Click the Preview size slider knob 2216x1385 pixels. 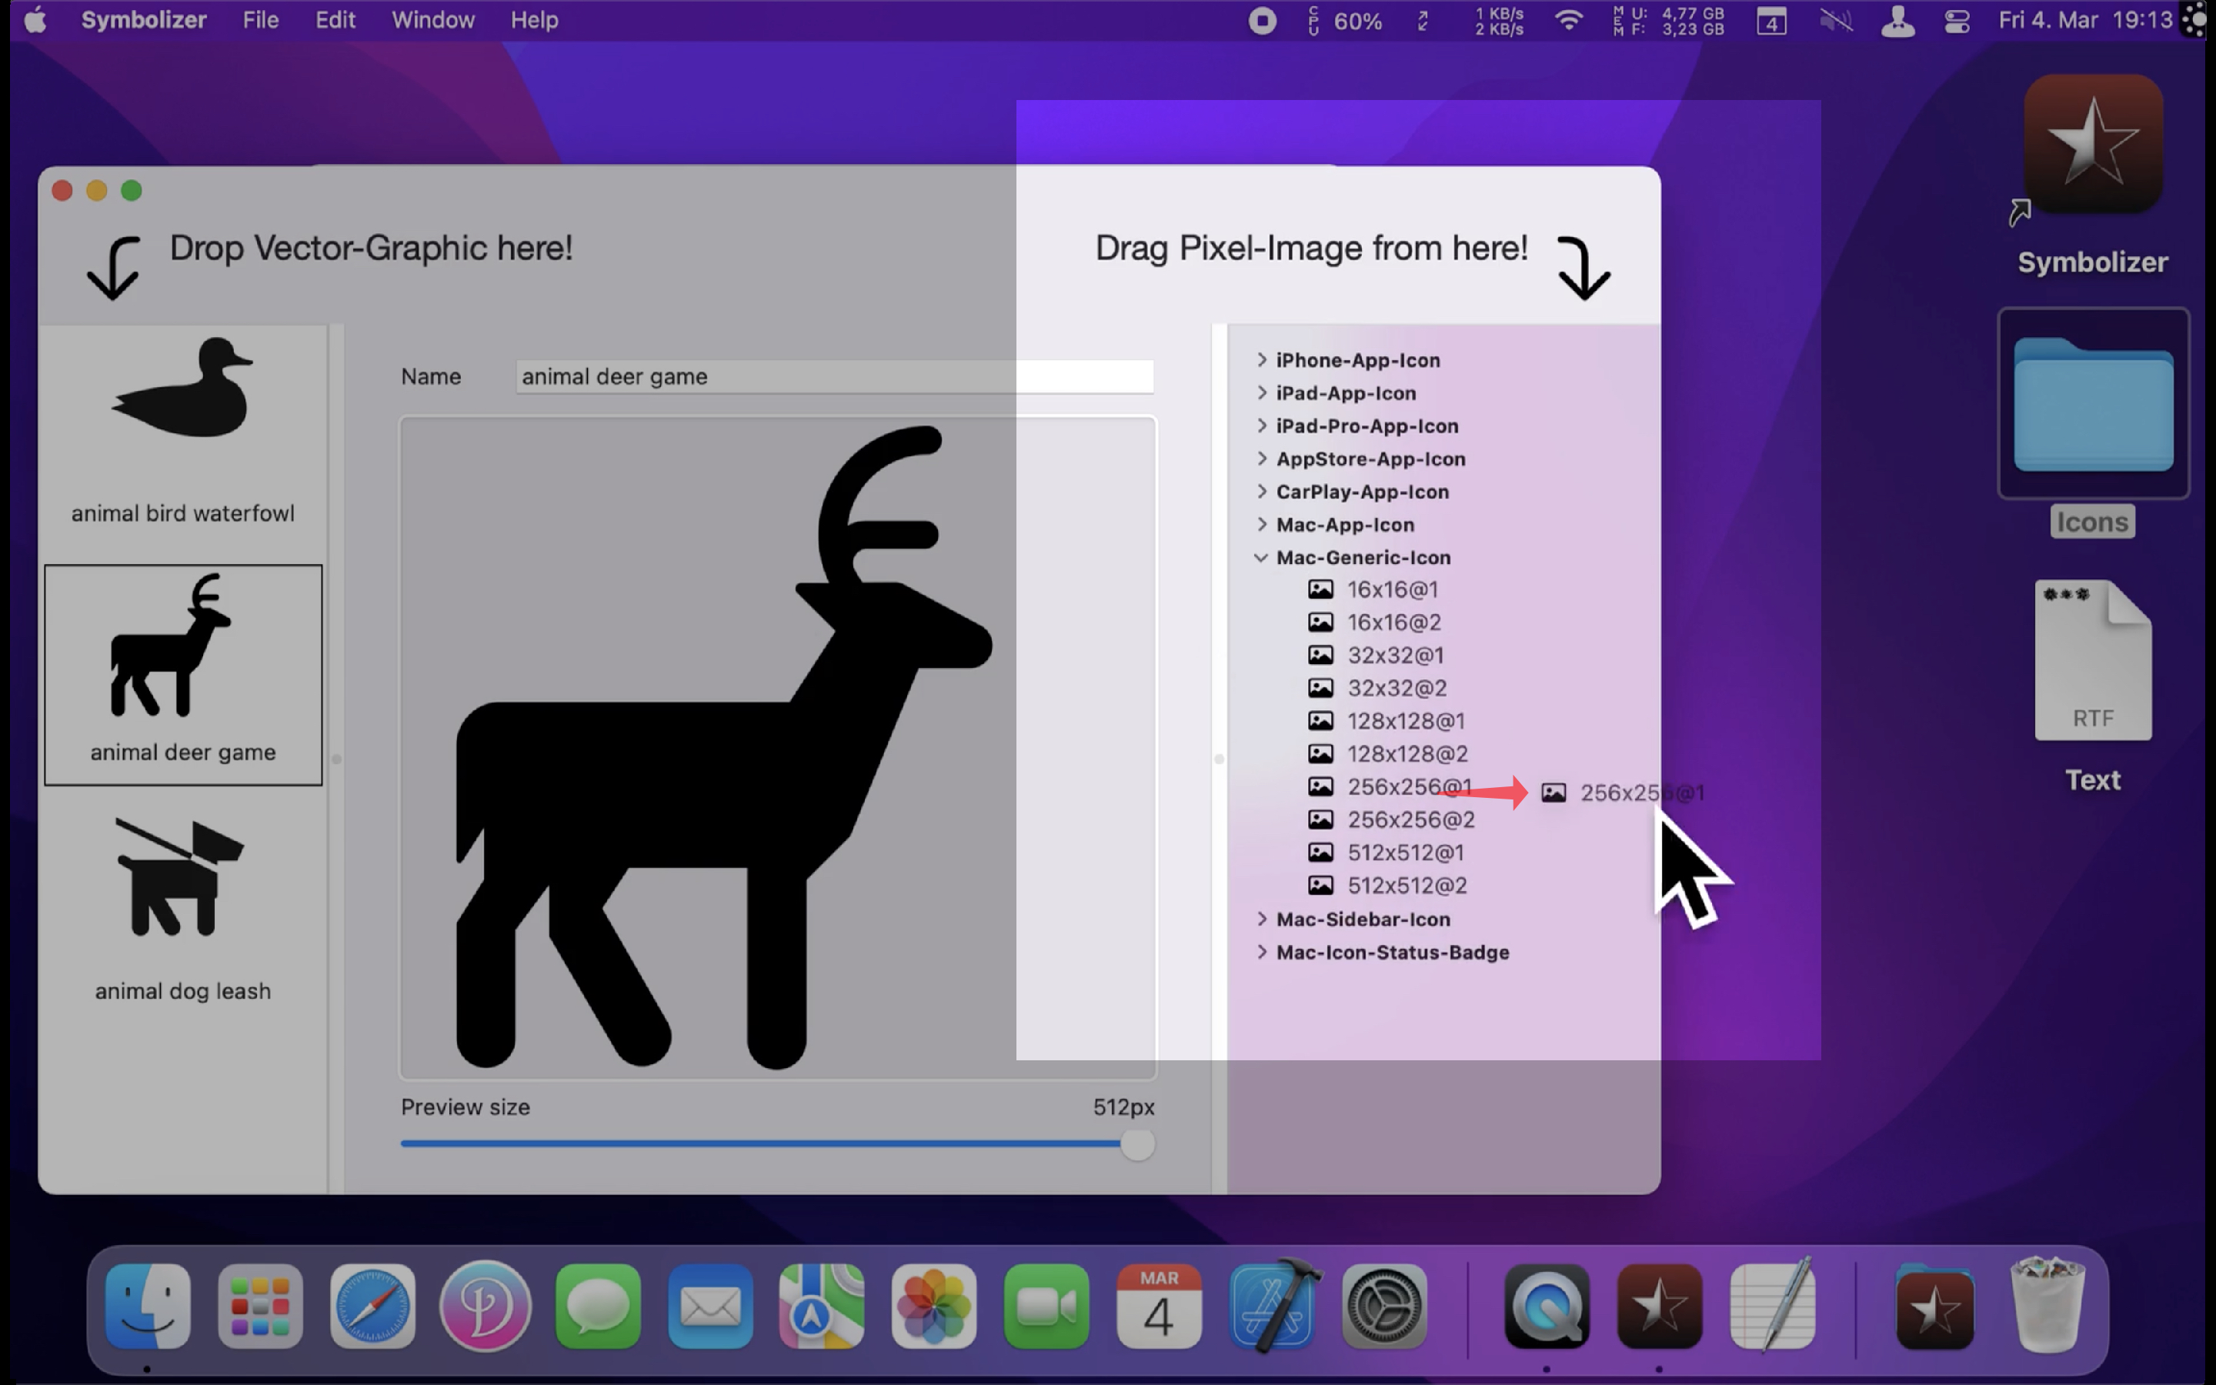1137,1144
